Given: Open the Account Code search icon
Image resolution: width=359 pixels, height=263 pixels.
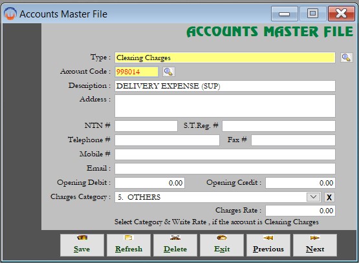Looking at the screenshot, I should (169, 72).
